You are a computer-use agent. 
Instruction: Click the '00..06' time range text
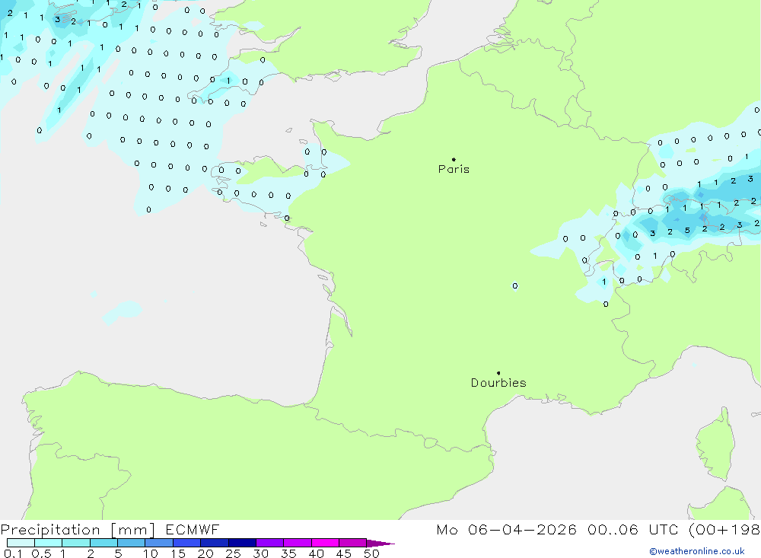(x=613, y=529)
